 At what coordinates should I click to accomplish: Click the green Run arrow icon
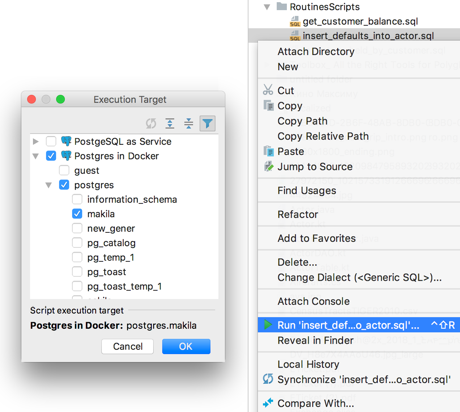268,325
